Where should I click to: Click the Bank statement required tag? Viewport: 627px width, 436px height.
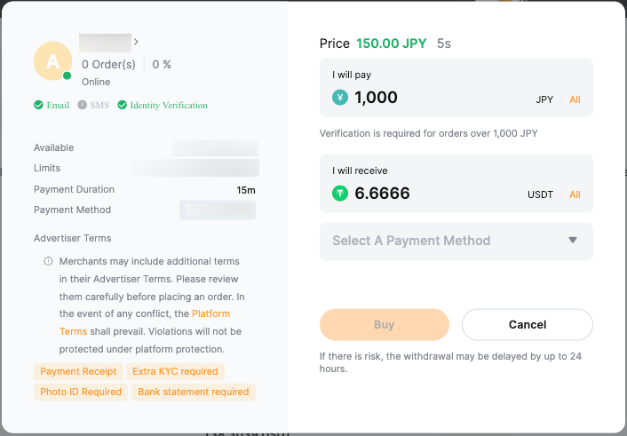point(193,392)
